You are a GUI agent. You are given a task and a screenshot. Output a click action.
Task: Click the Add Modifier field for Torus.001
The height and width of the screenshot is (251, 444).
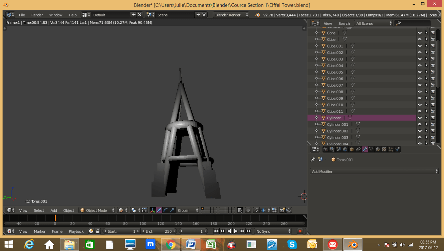pos(374,171)
